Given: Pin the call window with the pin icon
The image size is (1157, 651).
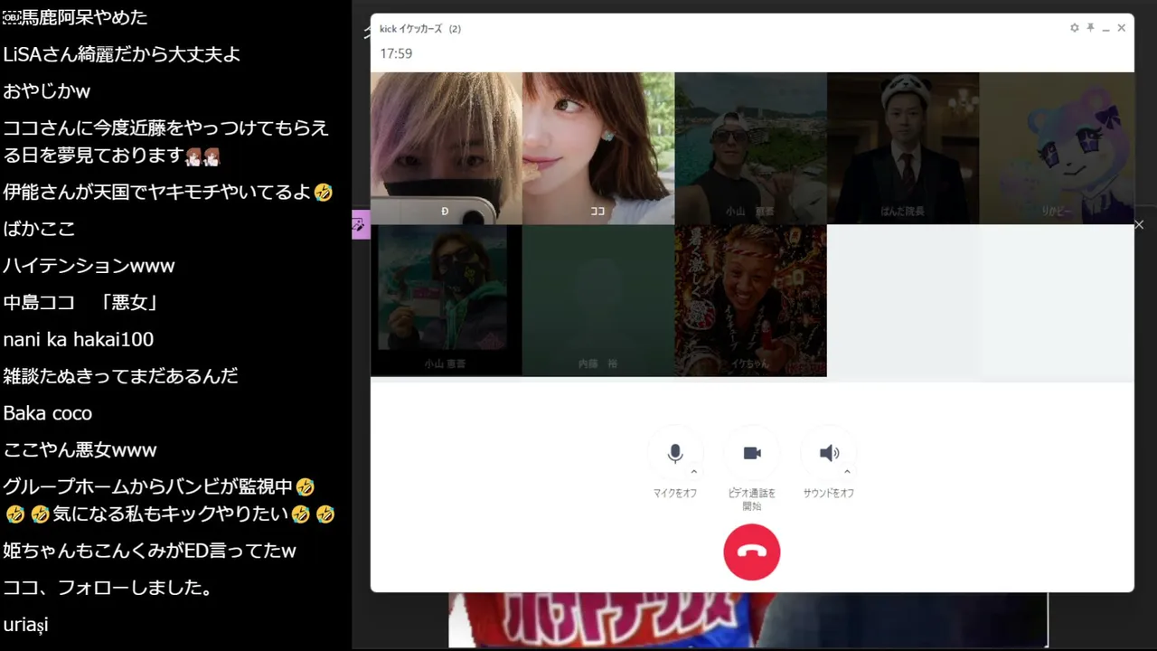Looking at the screenshot, I should (1091, 28).
